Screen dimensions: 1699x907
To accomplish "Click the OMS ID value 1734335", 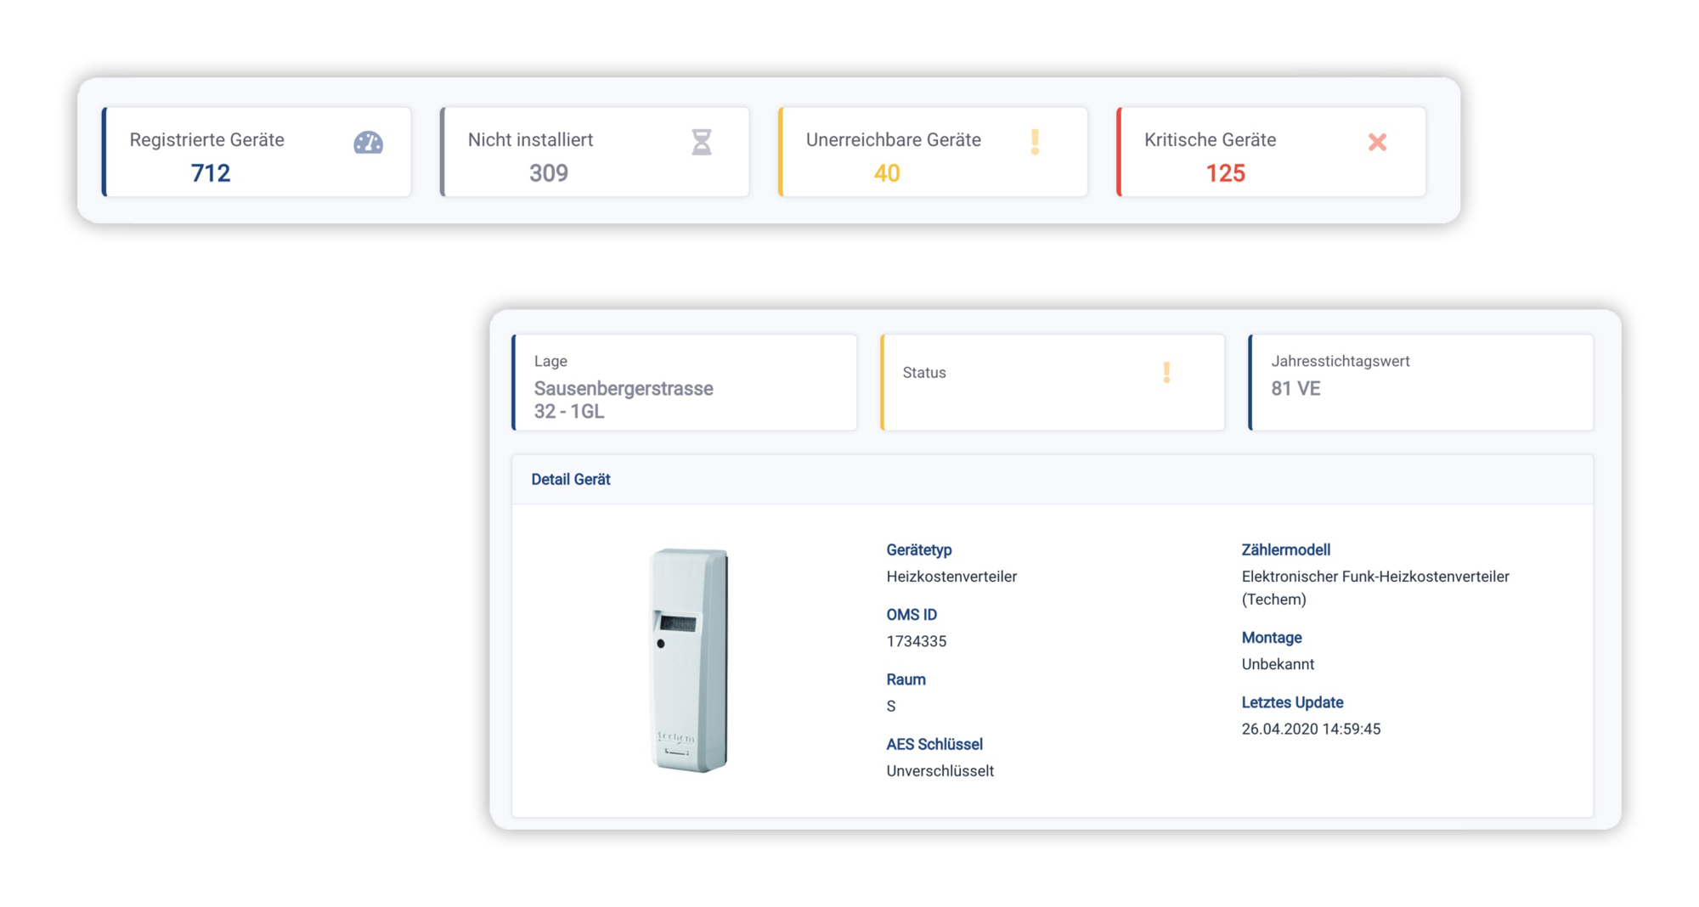I will [x=916, y=641].
